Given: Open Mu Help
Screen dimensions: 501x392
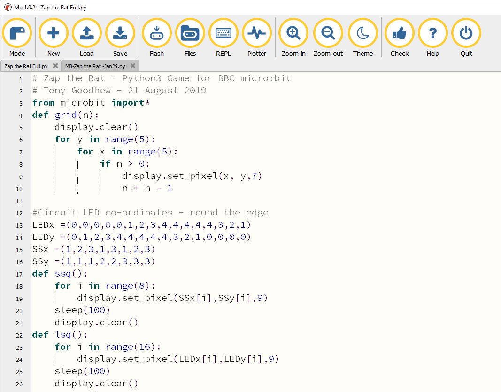Looking at the screenshot, I should click(x=433, y=34).
